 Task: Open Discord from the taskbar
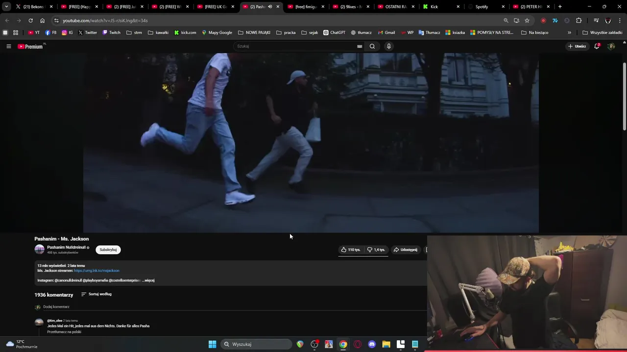[372, 344]
